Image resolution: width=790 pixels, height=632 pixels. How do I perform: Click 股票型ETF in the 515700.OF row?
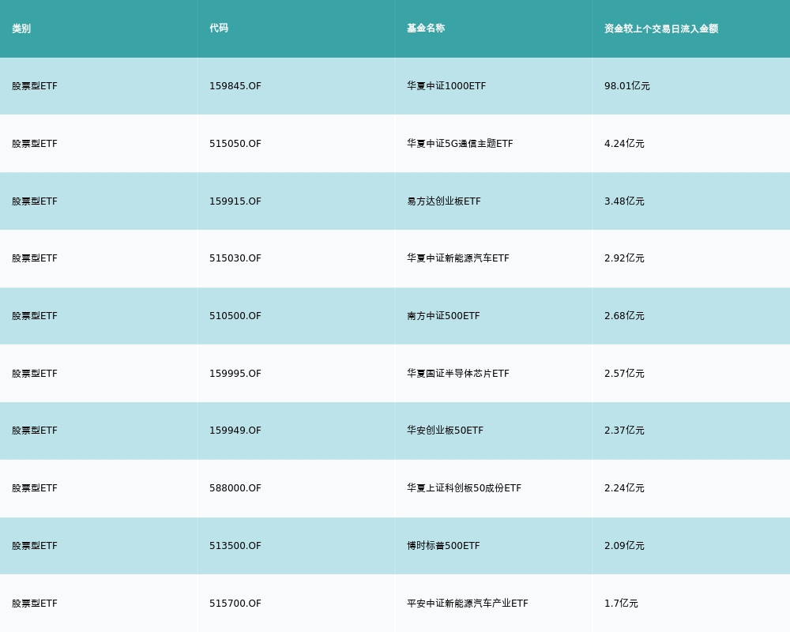35,604
